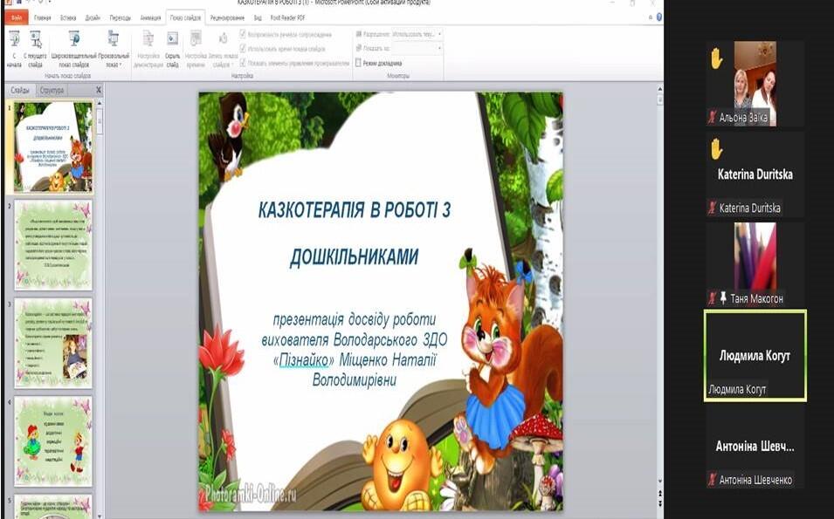Select slide 4 thumbnail
This screenshot has height=519, width=834.
pyautogui.click(x=53, y=440)
